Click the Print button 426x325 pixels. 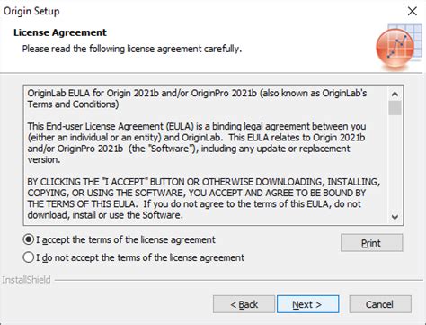(x=371, y=243)
